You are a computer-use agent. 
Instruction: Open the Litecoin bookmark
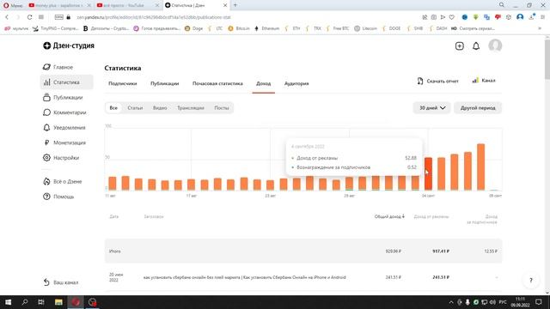365,28
